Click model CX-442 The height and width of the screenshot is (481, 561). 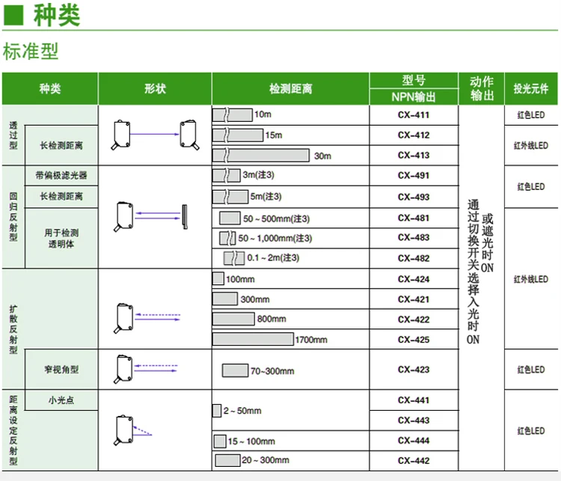click(413, 461)
